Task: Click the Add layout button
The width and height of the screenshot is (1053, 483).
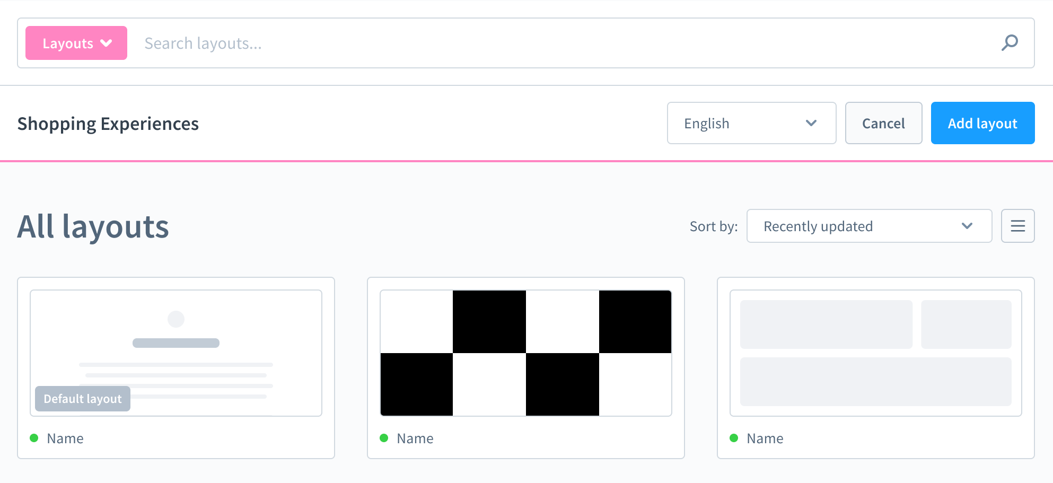Action: pyautogui.click(x=982, y=123)
